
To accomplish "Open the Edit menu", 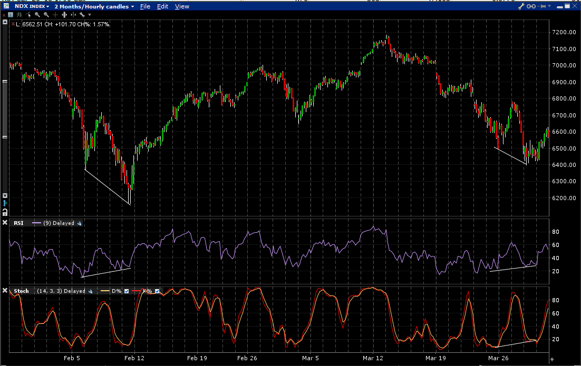I will click(x=162, y=6).
